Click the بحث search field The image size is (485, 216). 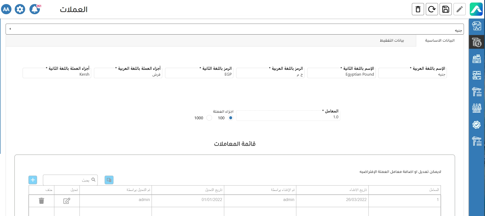(67, 180)
